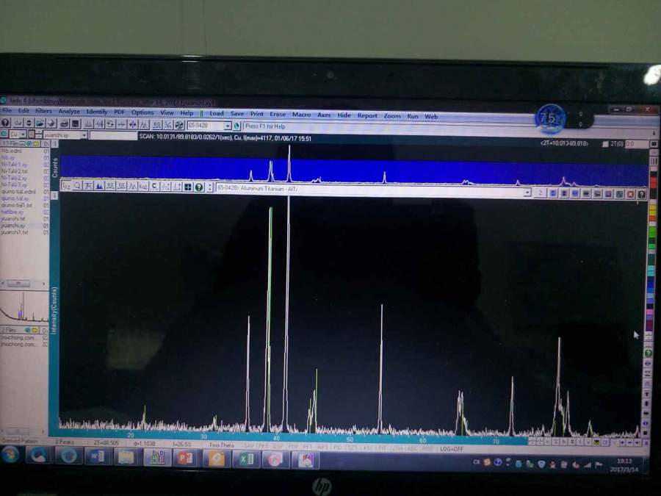Image resolution: width=661 pixels, height=496 pixels.
Task: Open the Filters menu
Action: coord(43,111)
